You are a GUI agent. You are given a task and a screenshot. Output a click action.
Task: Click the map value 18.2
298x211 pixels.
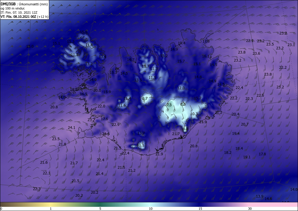[228, 153]
